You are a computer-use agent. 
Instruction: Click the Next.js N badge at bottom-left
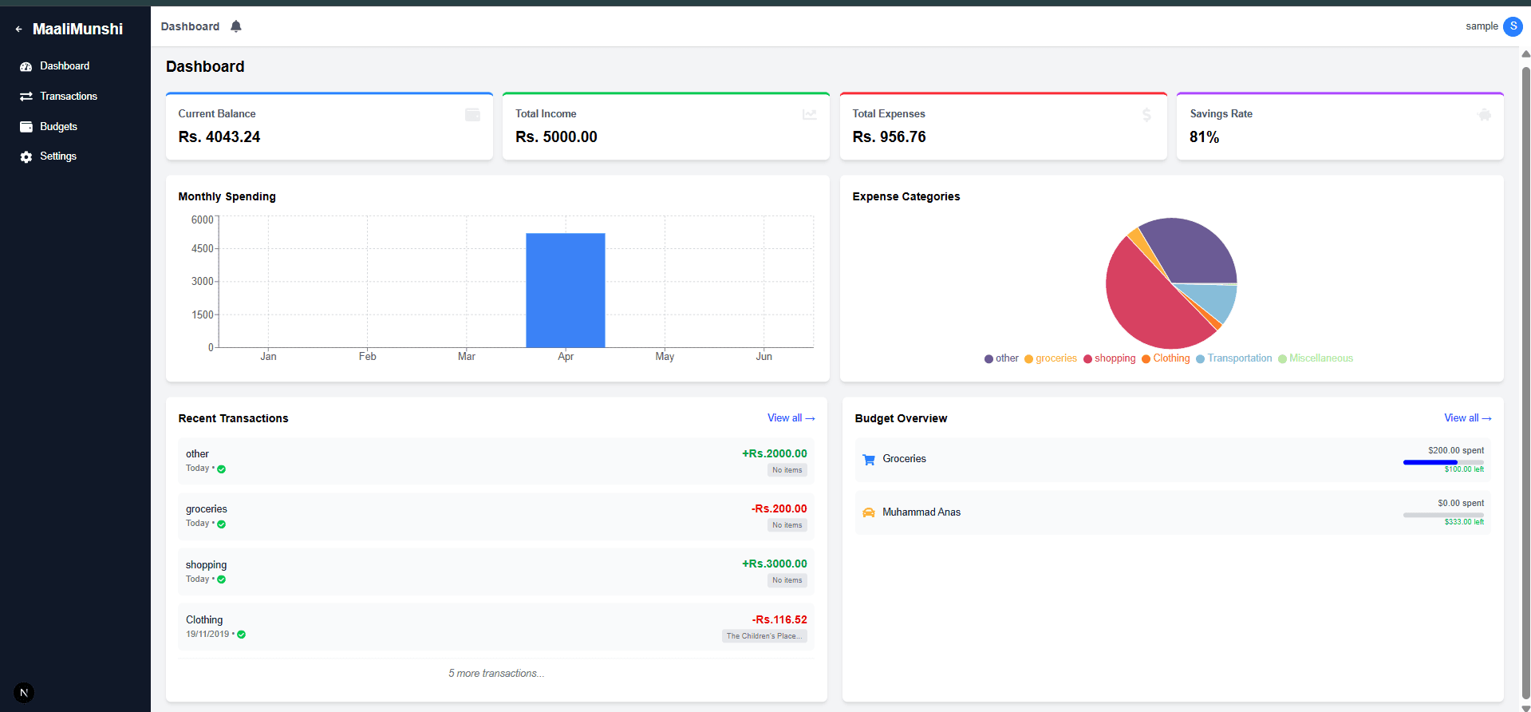point(24,693)
